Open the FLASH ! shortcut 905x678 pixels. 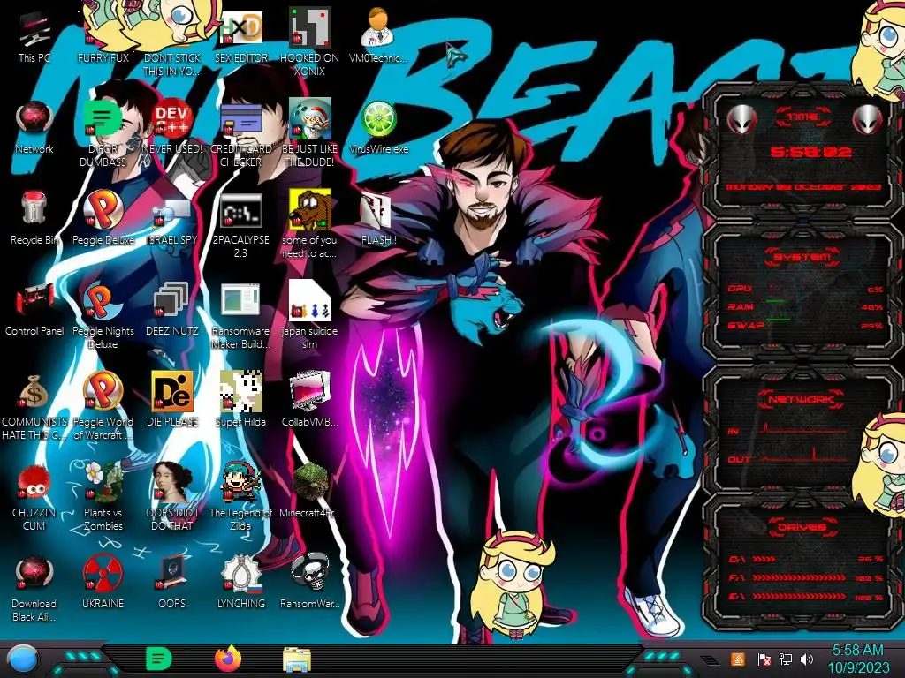[378, 219]
